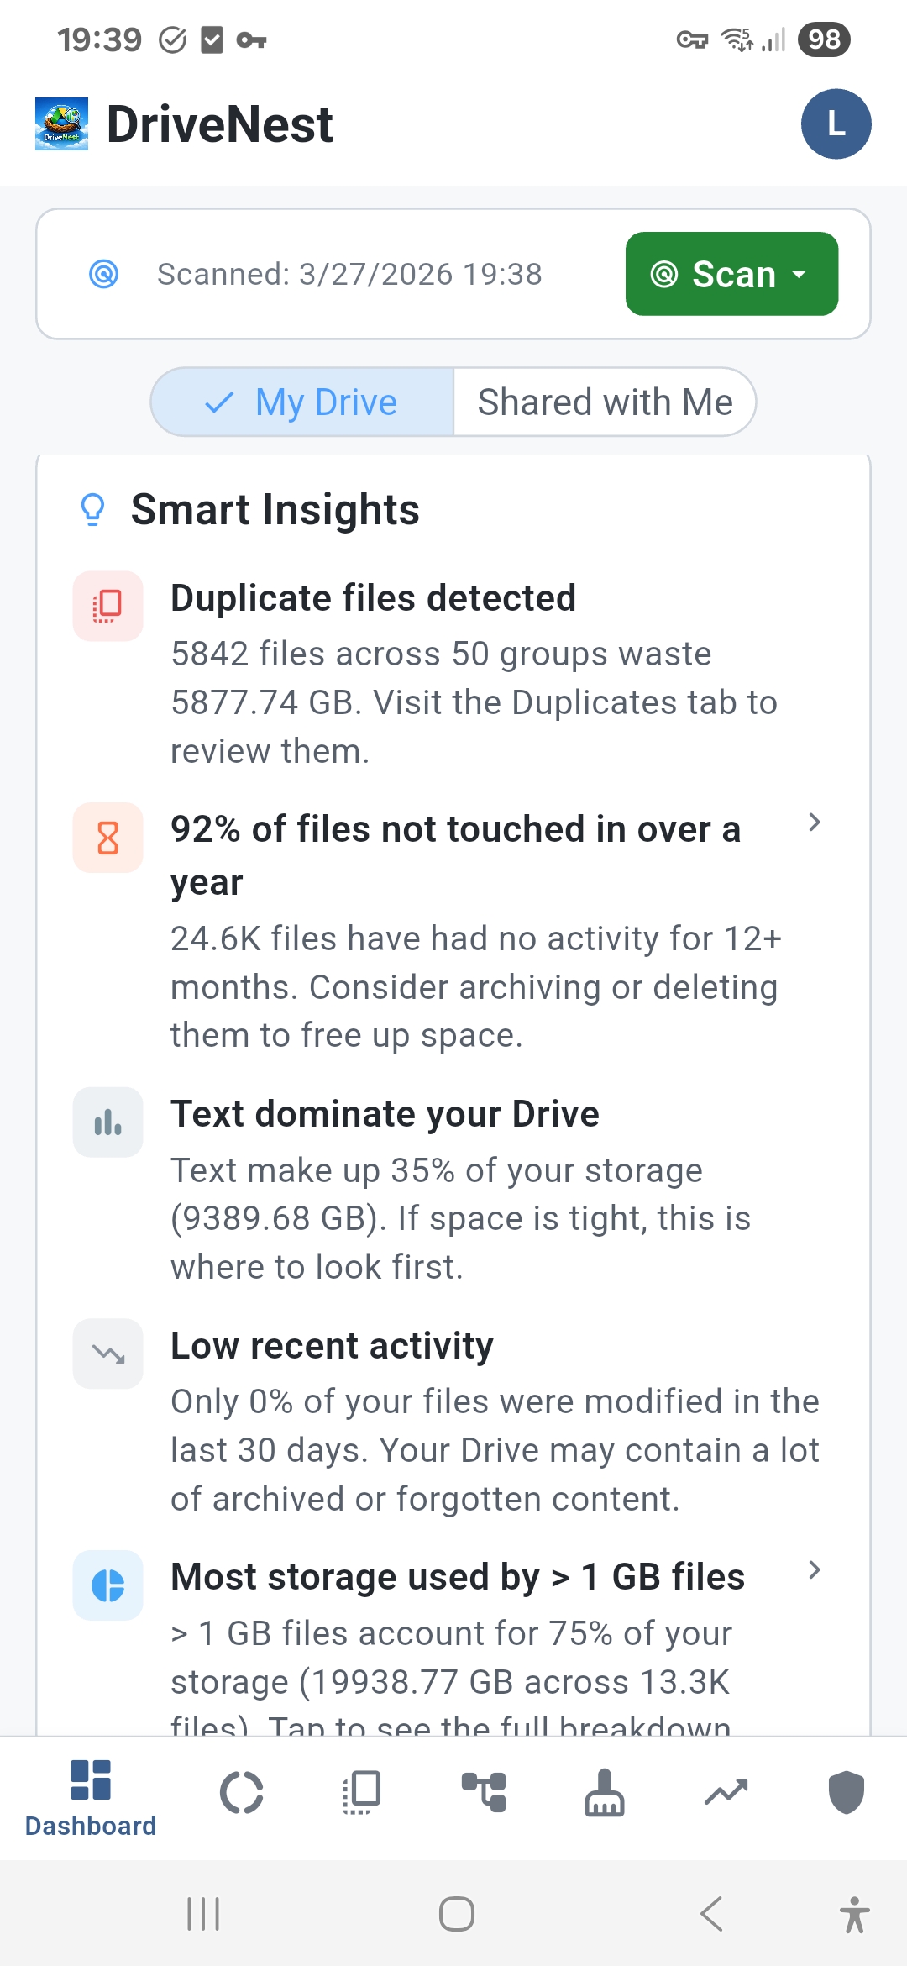Screen dimensions: 907x1966
Task: Switch to Shared with Me view
Action: coord(605,402)
